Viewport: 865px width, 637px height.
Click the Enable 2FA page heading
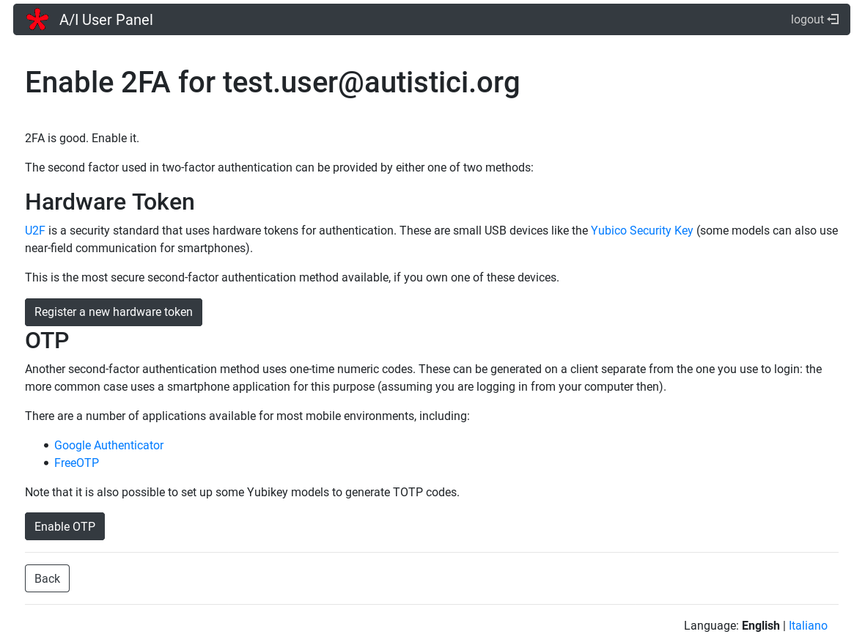click(x=272, y=82)
